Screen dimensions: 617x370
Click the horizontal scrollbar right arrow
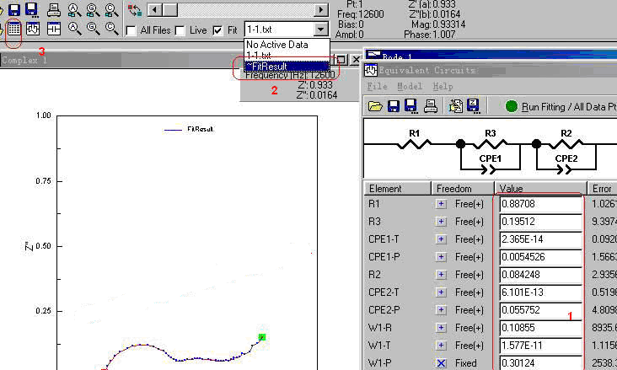click(321, 10)
